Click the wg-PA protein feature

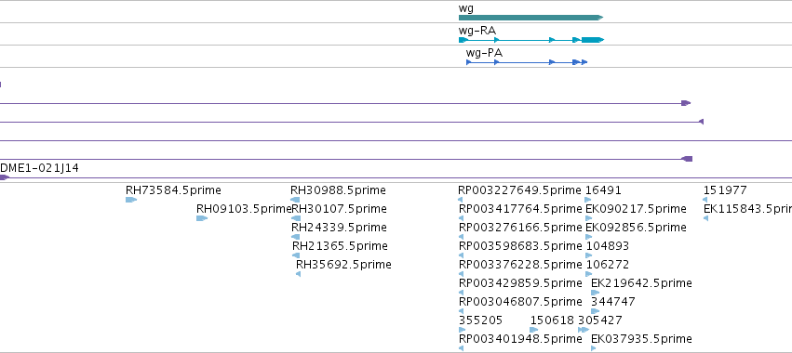point(527,62)
